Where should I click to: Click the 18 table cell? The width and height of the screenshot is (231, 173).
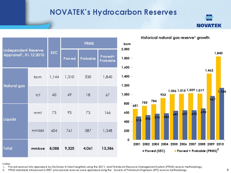88,95
